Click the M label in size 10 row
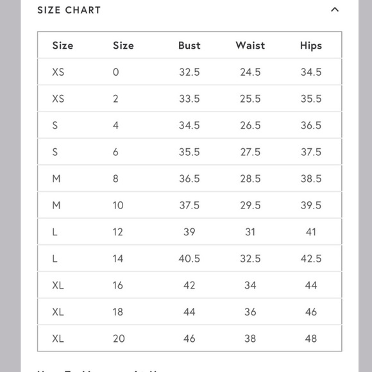Screen dimensions: 372x372 tap(56, 205)
